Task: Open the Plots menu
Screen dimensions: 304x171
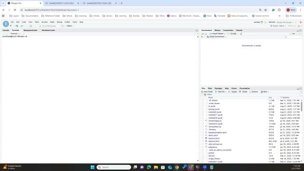Action: point(37,22)
